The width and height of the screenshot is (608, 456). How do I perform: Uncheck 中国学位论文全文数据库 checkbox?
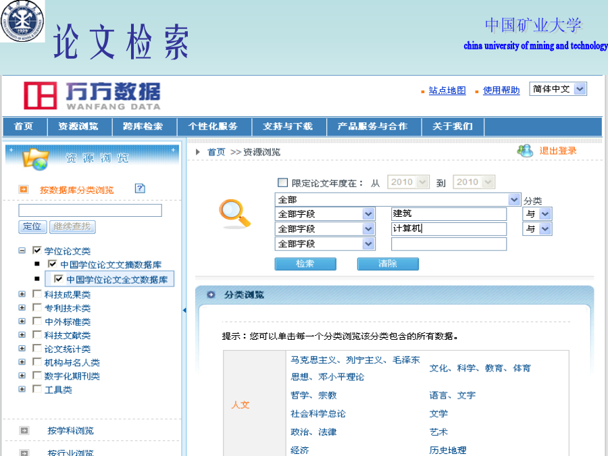(x=59, y=279)
